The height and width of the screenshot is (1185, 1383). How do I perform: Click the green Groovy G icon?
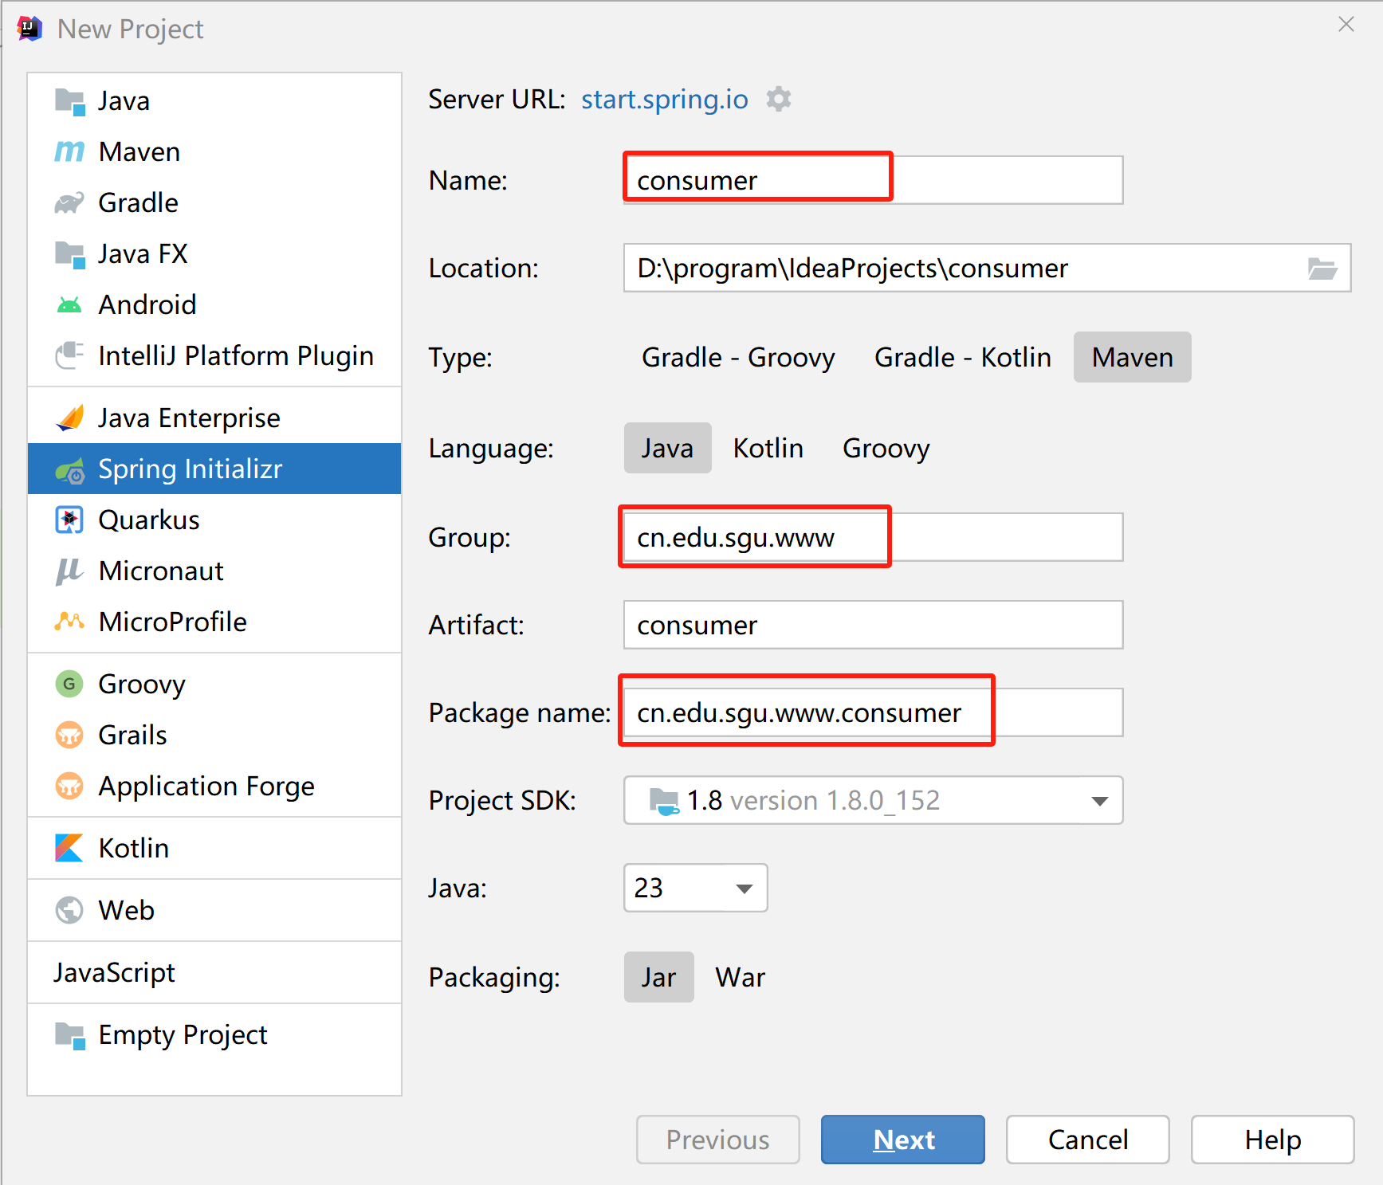click(69, 684)
